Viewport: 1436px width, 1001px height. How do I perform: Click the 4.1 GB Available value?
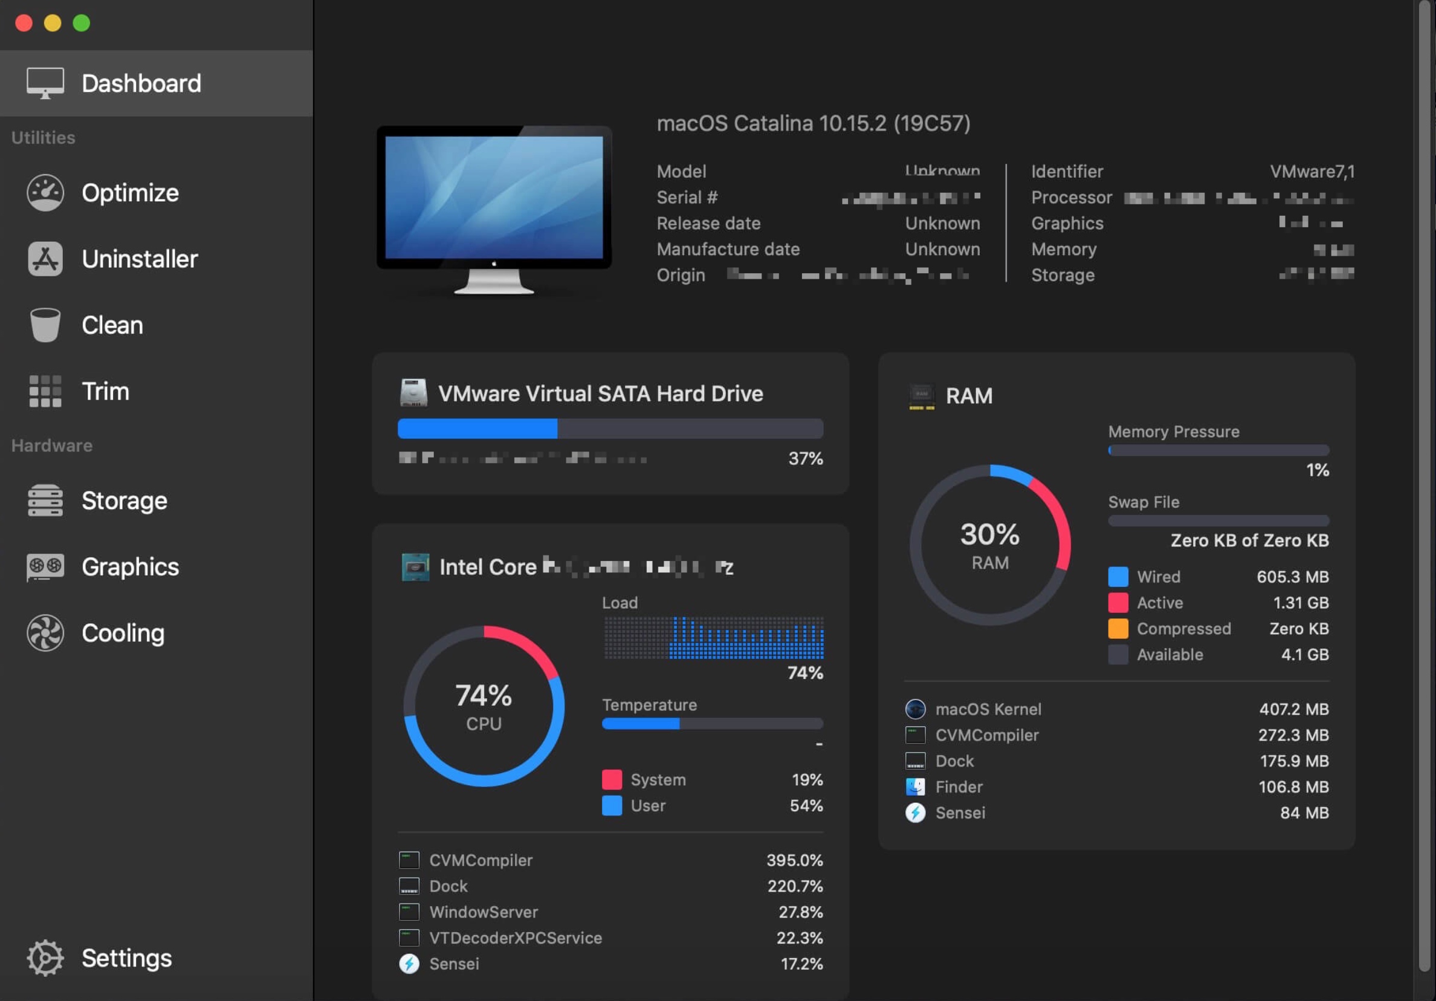[1305, 655]
